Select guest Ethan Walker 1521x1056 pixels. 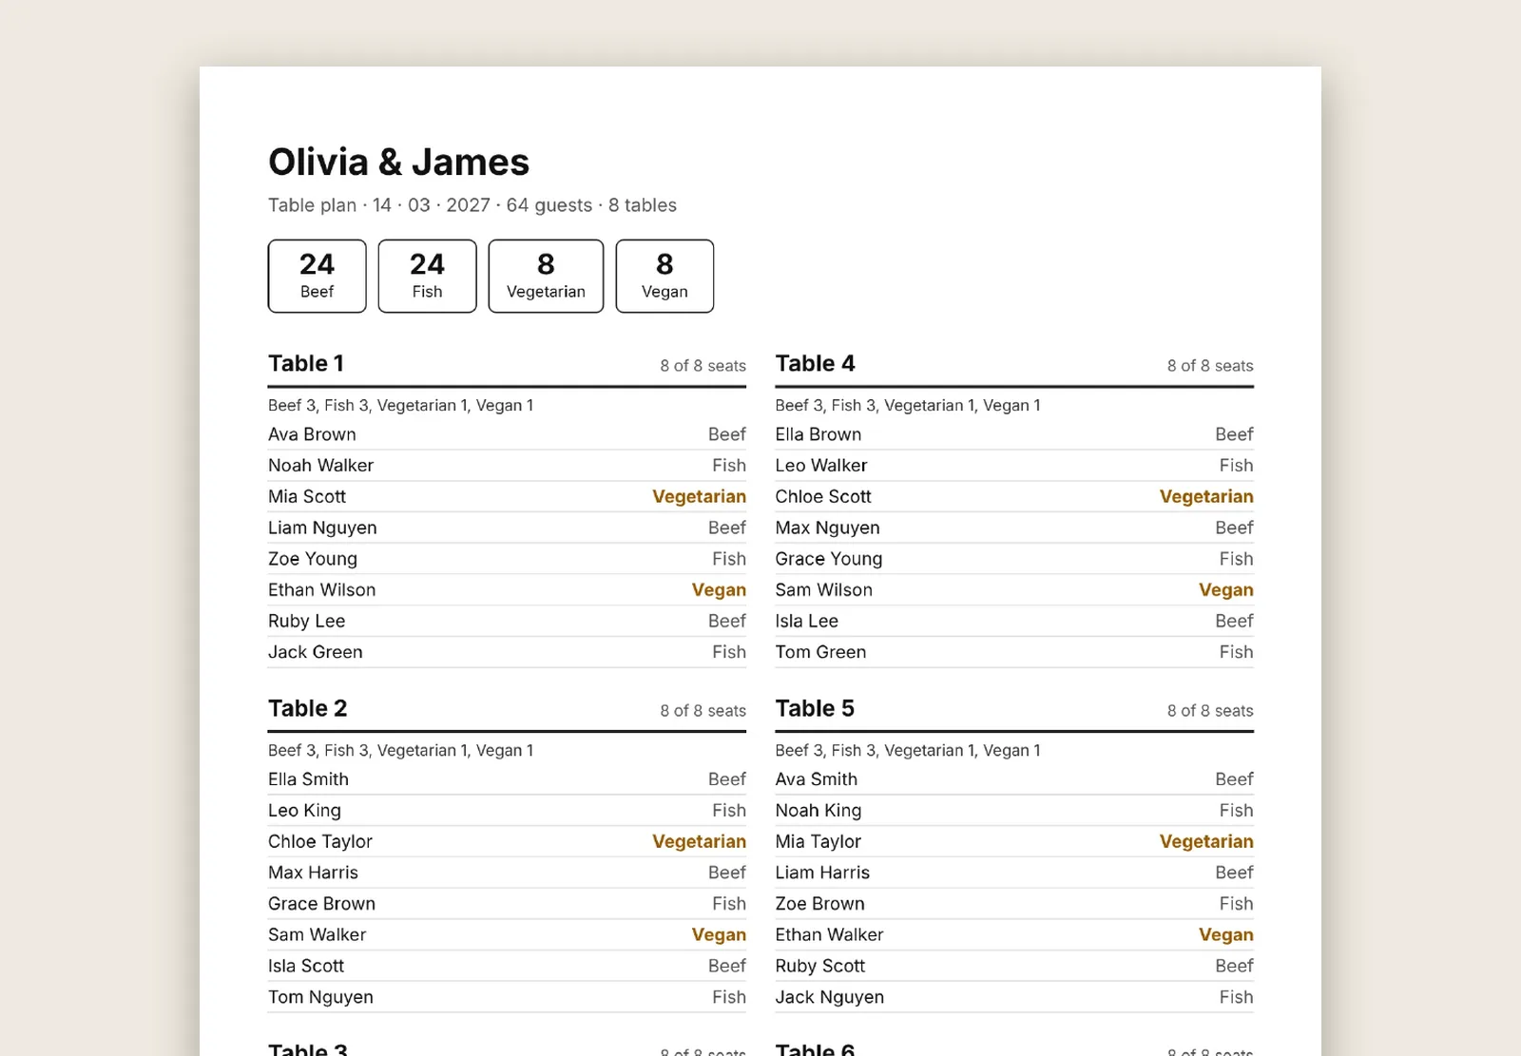[x=829, y=934]
